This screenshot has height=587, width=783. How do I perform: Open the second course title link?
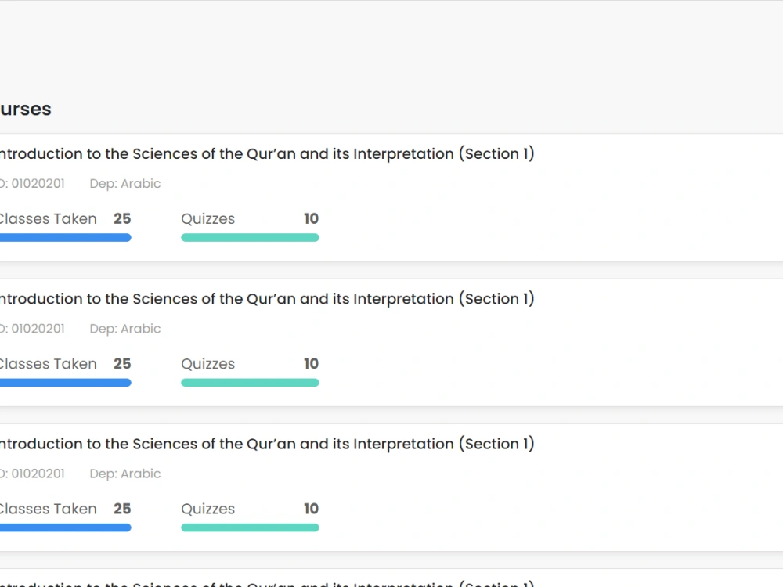pos(265,299)
